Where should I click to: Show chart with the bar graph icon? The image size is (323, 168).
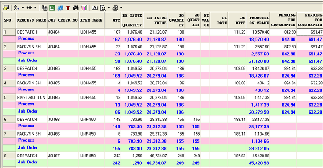point(84,8)
